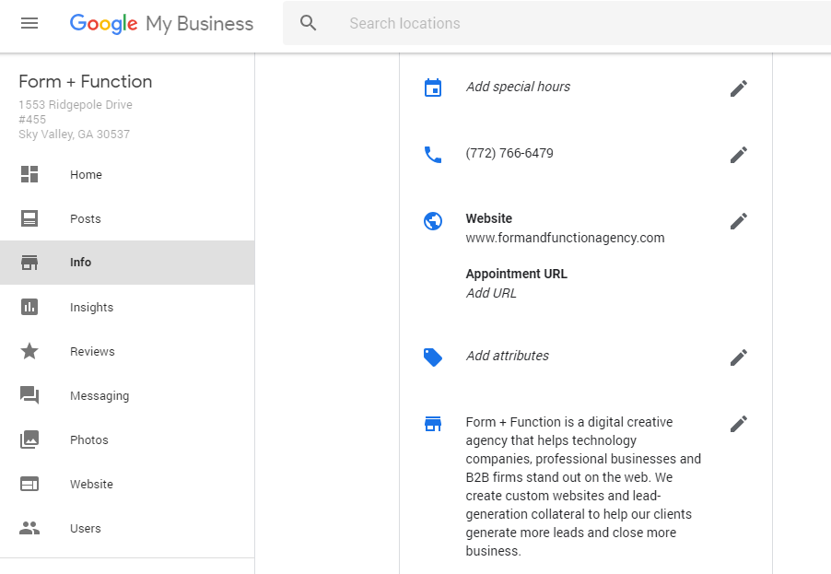This screenshot has width=831, height=574.
Task: Click the special hours calendar icon
Action: [x=433, y=88]
